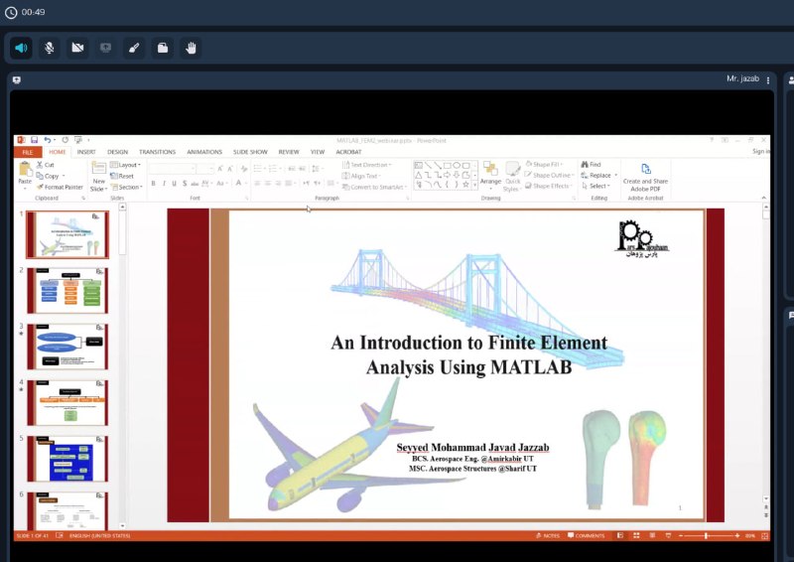
Task: Switch to Slide Sorter view icon
Action: (636, 535)
